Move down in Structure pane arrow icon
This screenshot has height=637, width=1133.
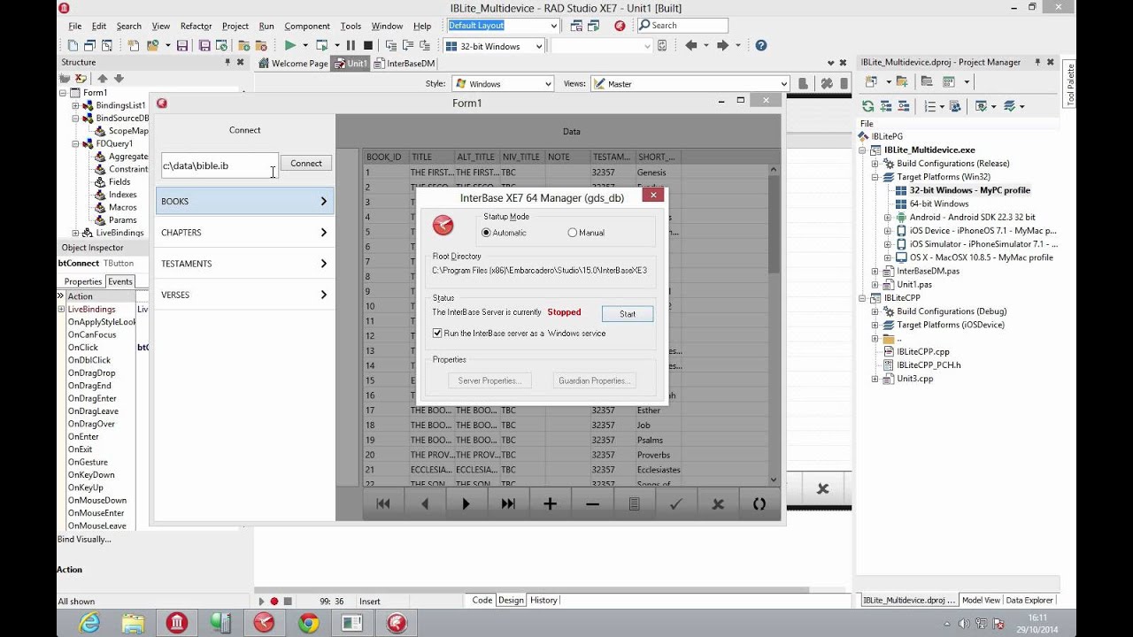[x=117, y=79]
